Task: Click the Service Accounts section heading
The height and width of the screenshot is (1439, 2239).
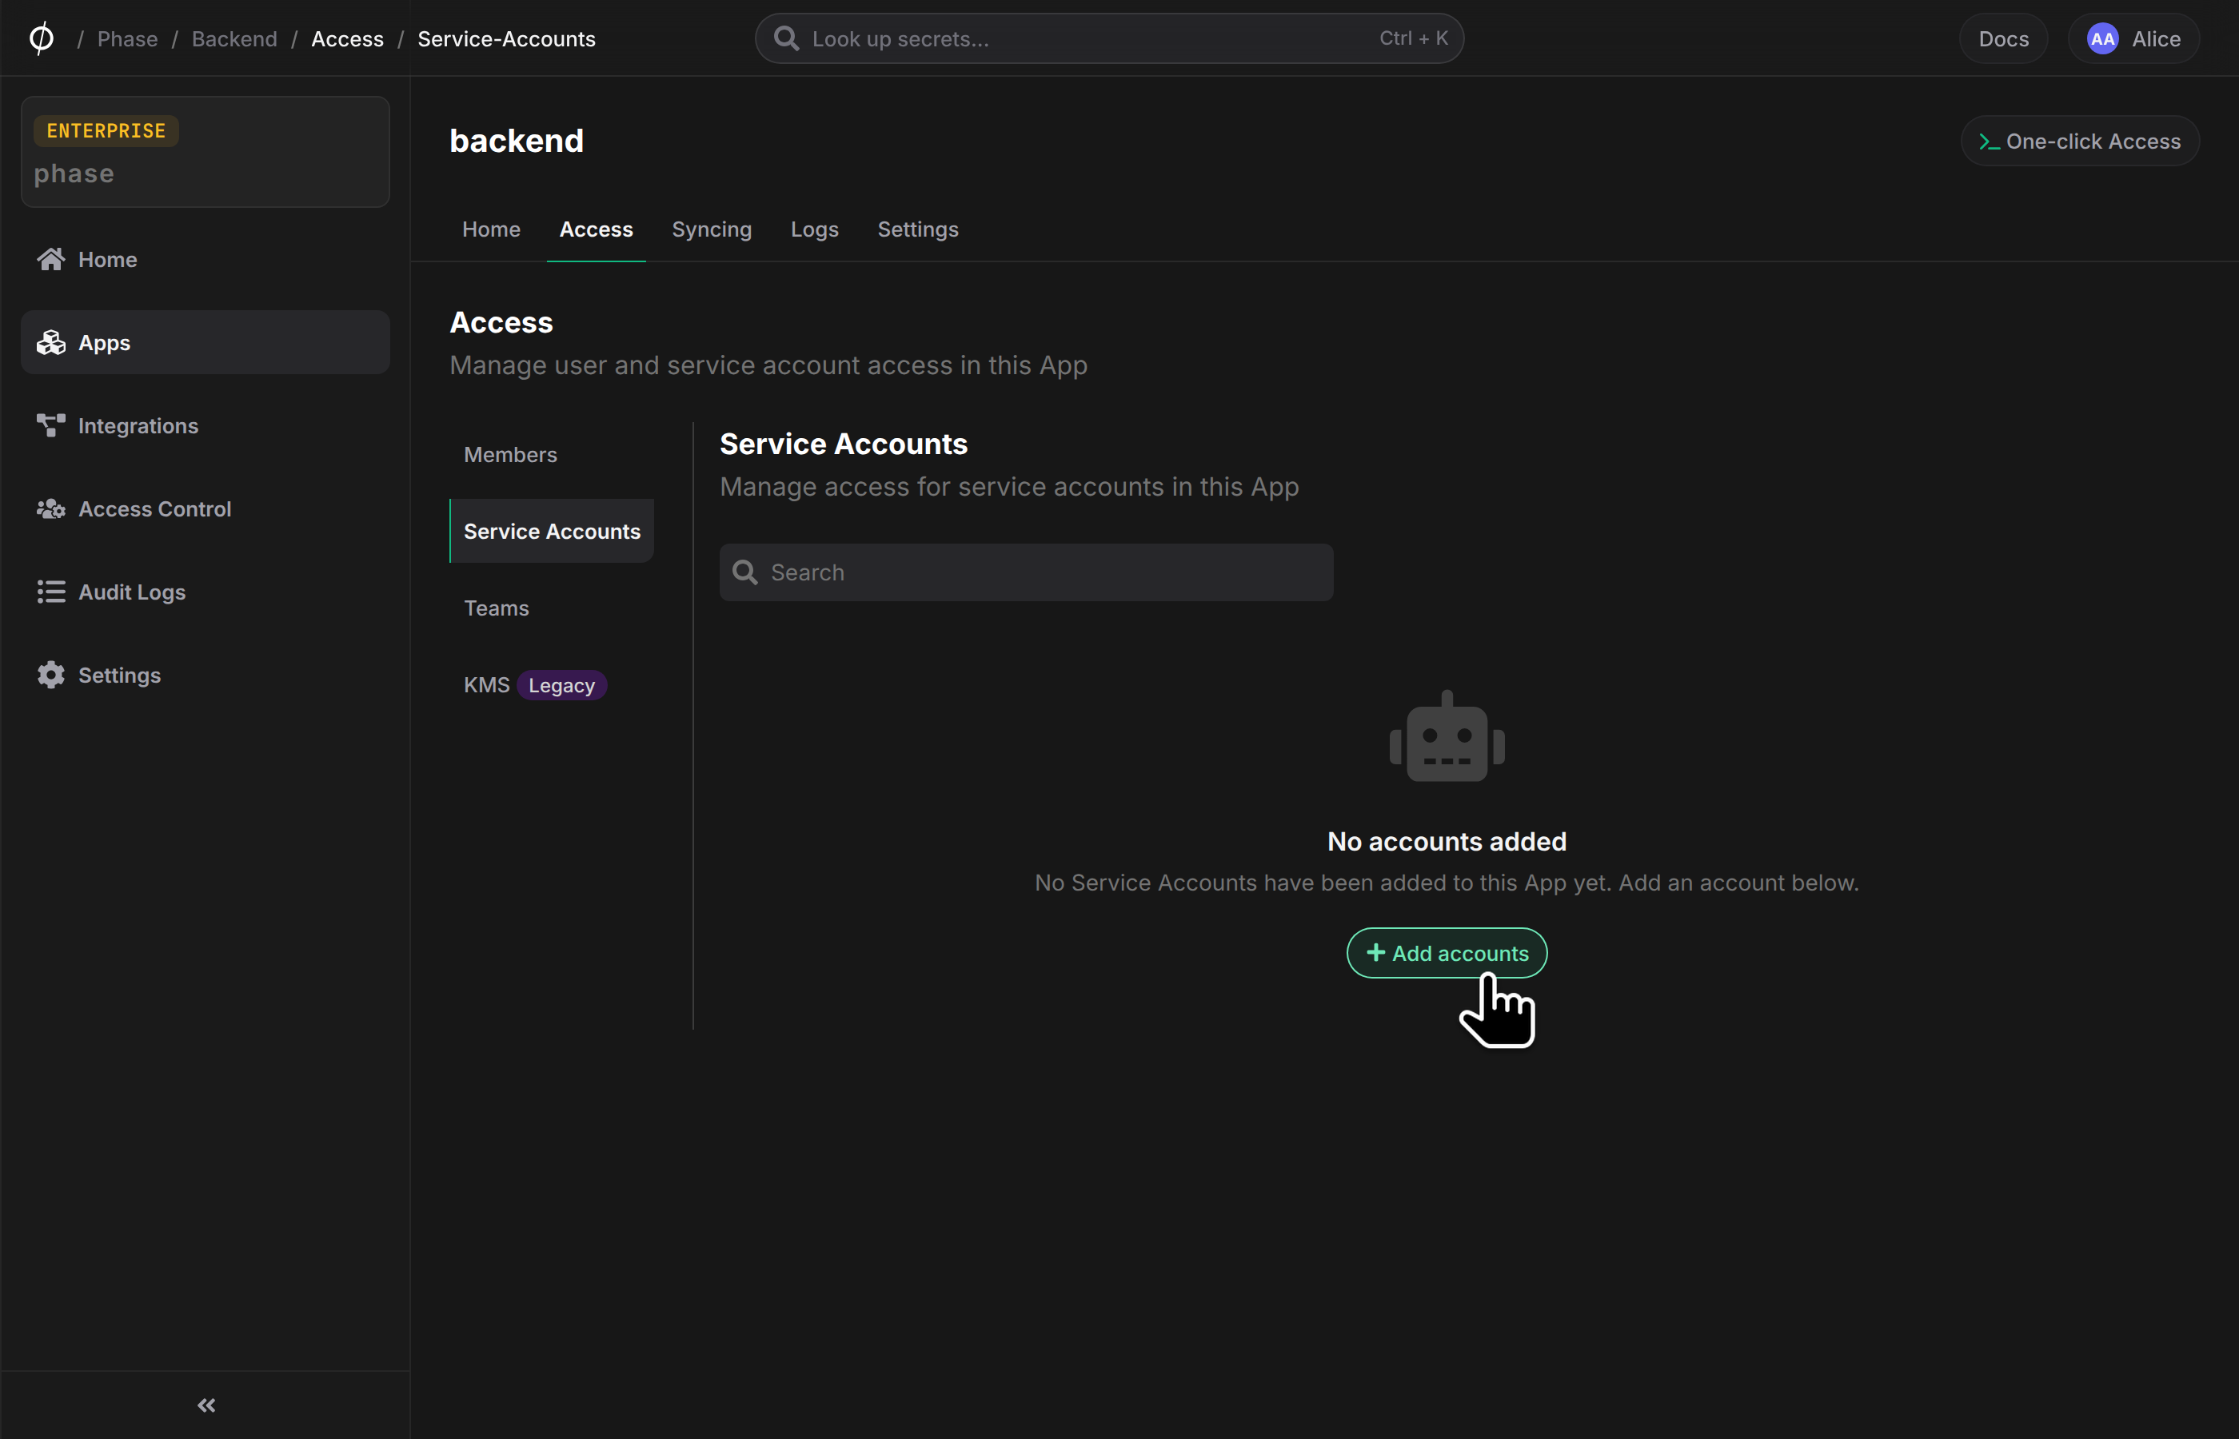Action: point(844,444)
